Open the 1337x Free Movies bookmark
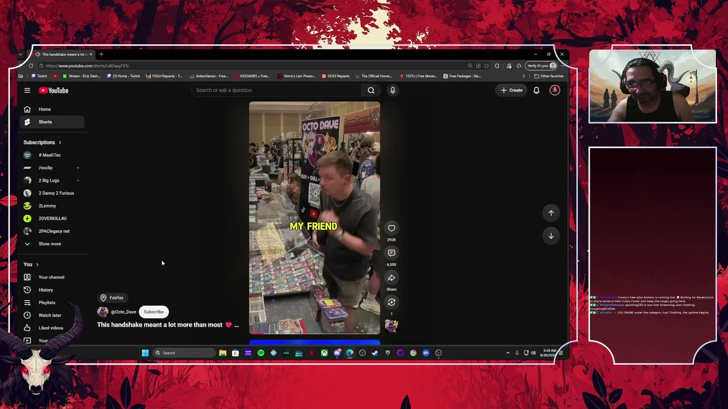This screenshot has height=409, width=728. click(418, 76)
